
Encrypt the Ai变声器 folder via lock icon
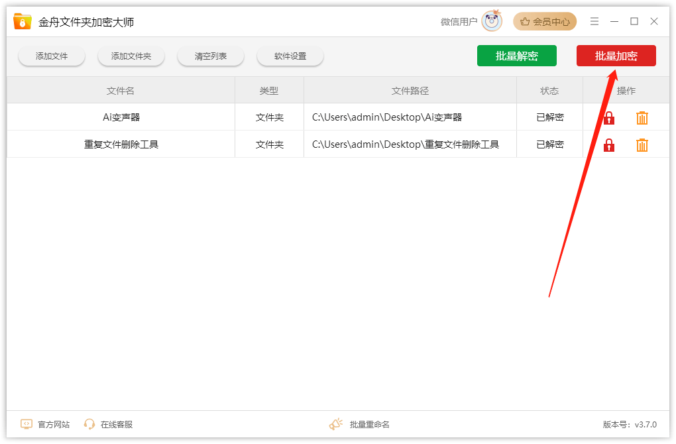[609, 118]
